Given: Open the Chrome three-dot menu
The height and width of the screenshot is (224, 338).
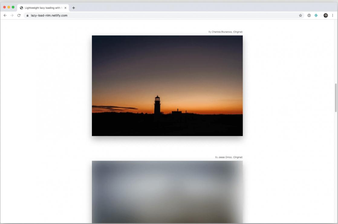Looking at the screenshot, I should [333, 15].
